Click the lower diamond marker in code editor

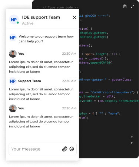132,143
